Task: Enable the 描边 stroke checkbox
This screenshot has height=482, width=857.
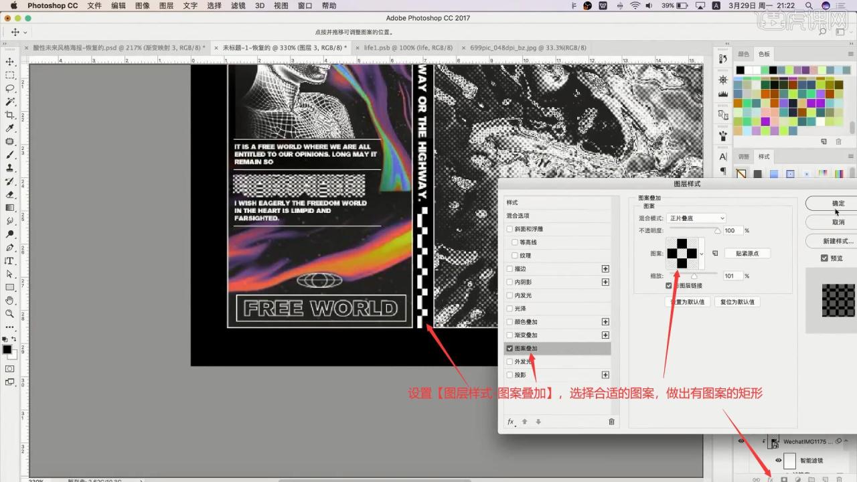Action: (x=510, y=268)
